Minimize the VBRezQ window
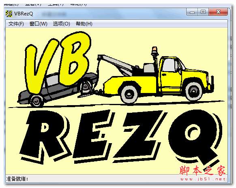This screenshot has width=236, height=188. click(x=192, y=12)
